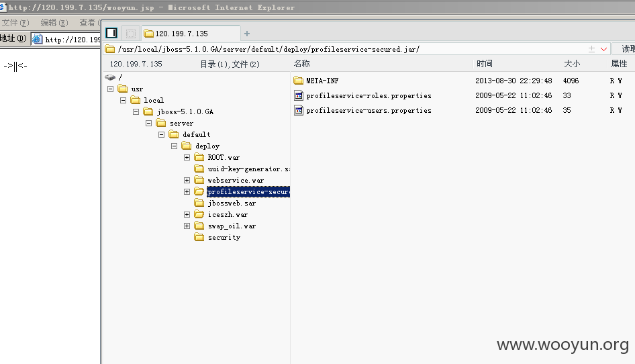This screenshot has width=635, height=364.
Task: Click the dotted square toolbar icon
Action: coord(130,34)
